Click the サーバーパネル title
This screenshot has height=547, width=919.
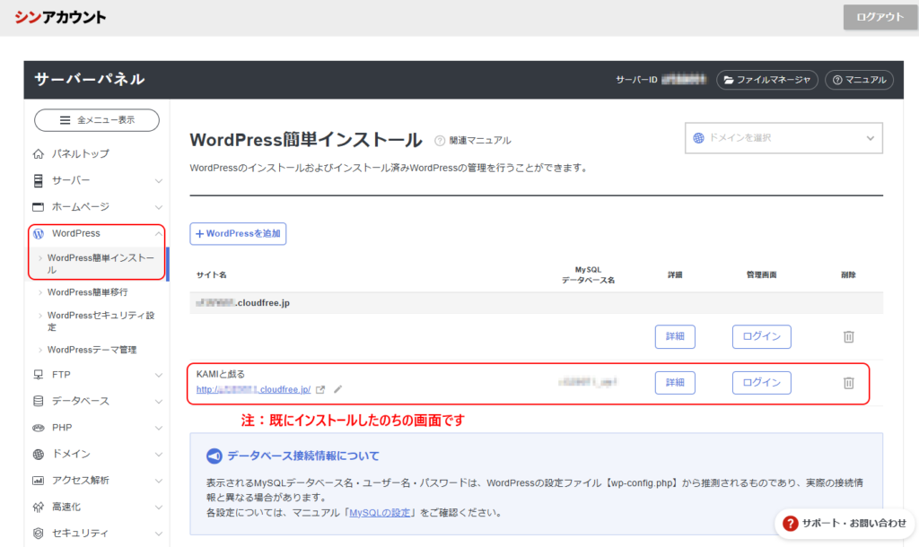point(89,79)
